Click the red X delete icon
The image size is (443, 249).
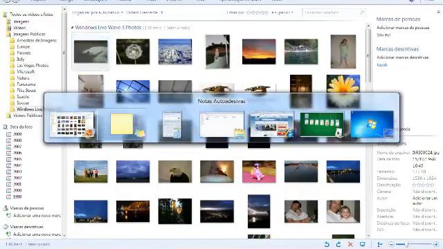(350, 244)
